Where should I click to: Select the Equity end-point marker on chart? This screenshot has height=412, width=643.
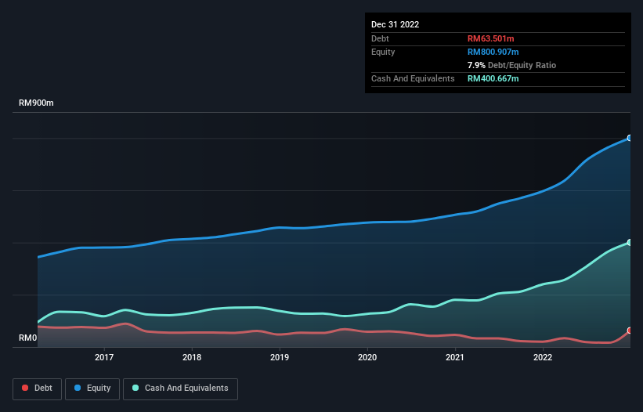click(x=630, y=138)
